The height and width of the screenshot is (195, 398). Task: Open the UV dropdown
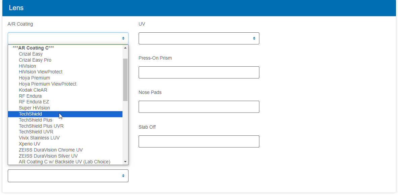199,38
